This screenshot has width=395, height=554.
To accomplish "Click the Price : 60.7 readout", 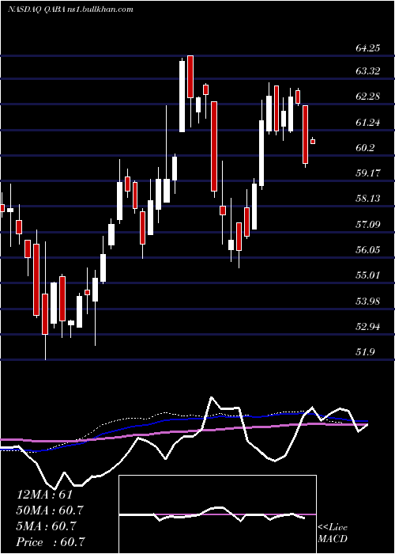I will click(51, 542).
